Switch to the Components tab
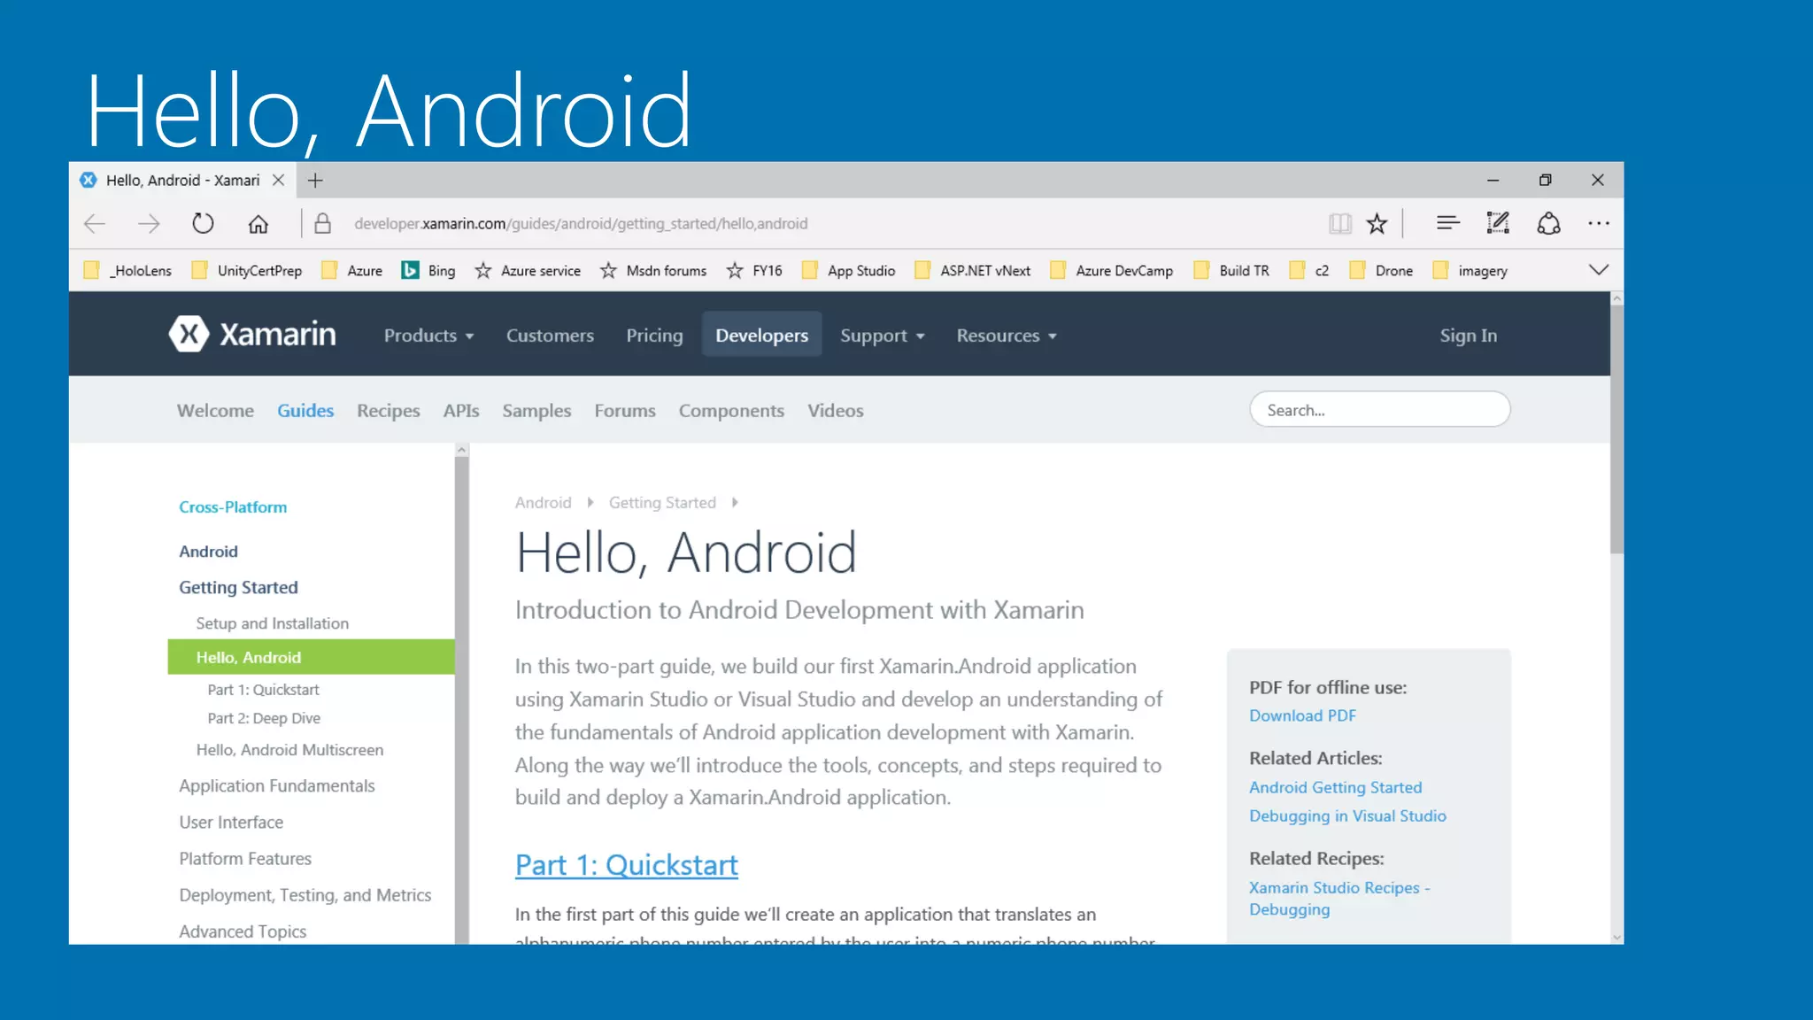The height and width of the screenshot is (1020, 1813). tap(731, 411)
